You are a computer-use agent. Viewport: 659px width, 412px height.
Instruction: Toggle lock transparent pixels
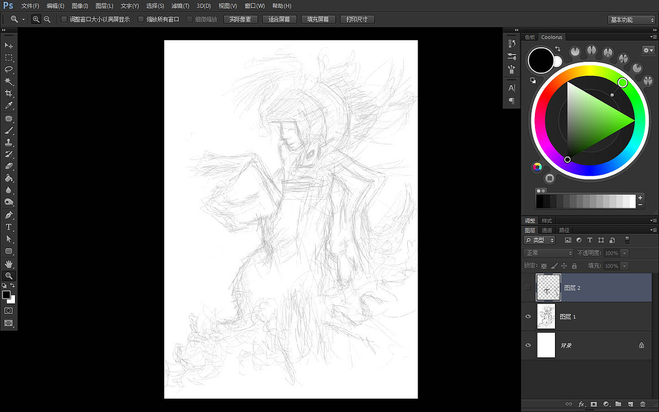click(x=544, y=266)
